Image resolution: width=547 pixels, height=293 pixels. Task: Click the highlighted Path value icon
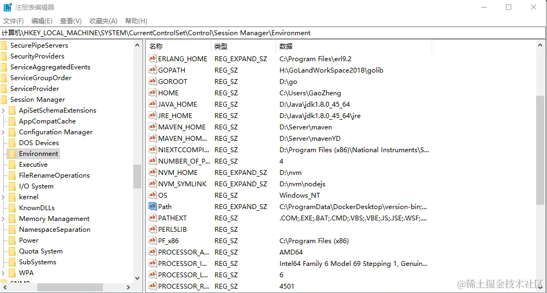click(x=152, y=206)
